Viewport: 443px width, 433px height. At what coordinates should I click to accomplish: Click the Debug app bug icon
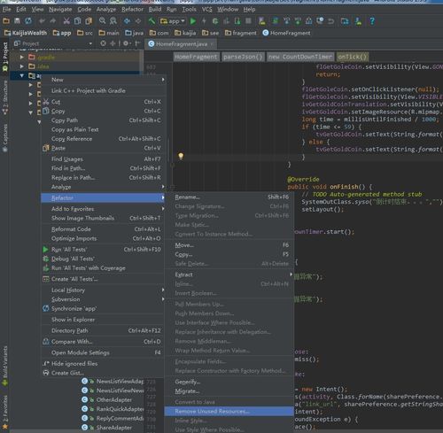point(215,21)
